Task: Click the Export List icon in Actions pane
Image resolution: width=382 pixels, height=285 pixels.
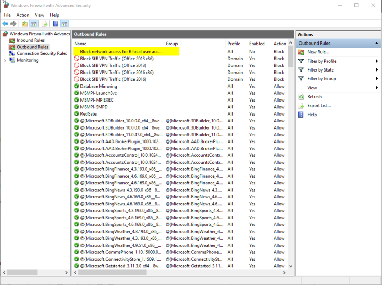Action: click(301, 106)
